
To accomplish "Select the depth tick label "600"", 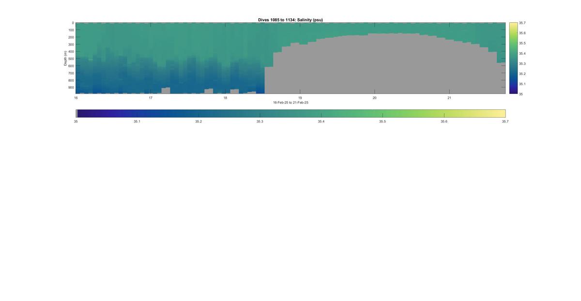I will pyautogui.click(x=71, y=66).
